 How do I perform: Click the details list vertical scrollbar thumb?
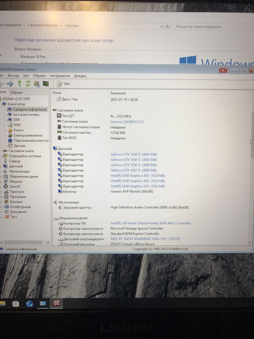coord(252,135)
